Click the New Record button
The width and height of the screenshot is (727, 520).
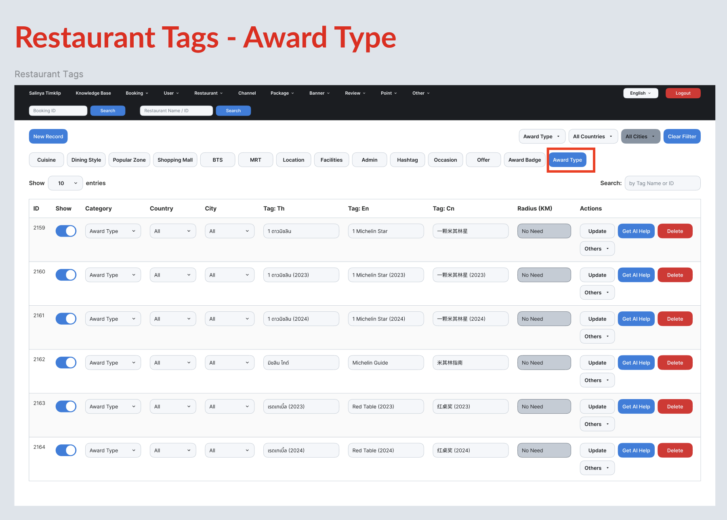click(48, 137)
